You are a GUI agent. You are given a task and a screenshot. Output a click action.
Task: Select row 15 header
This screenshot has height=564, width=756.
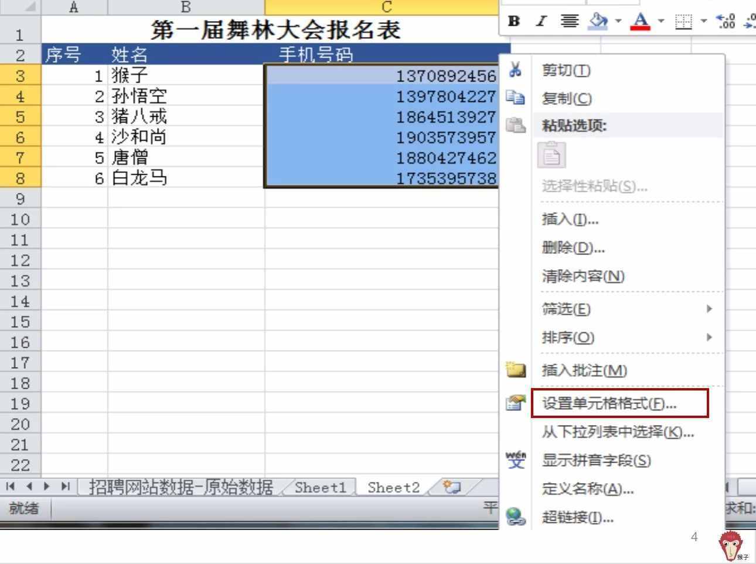pos(21,321)
